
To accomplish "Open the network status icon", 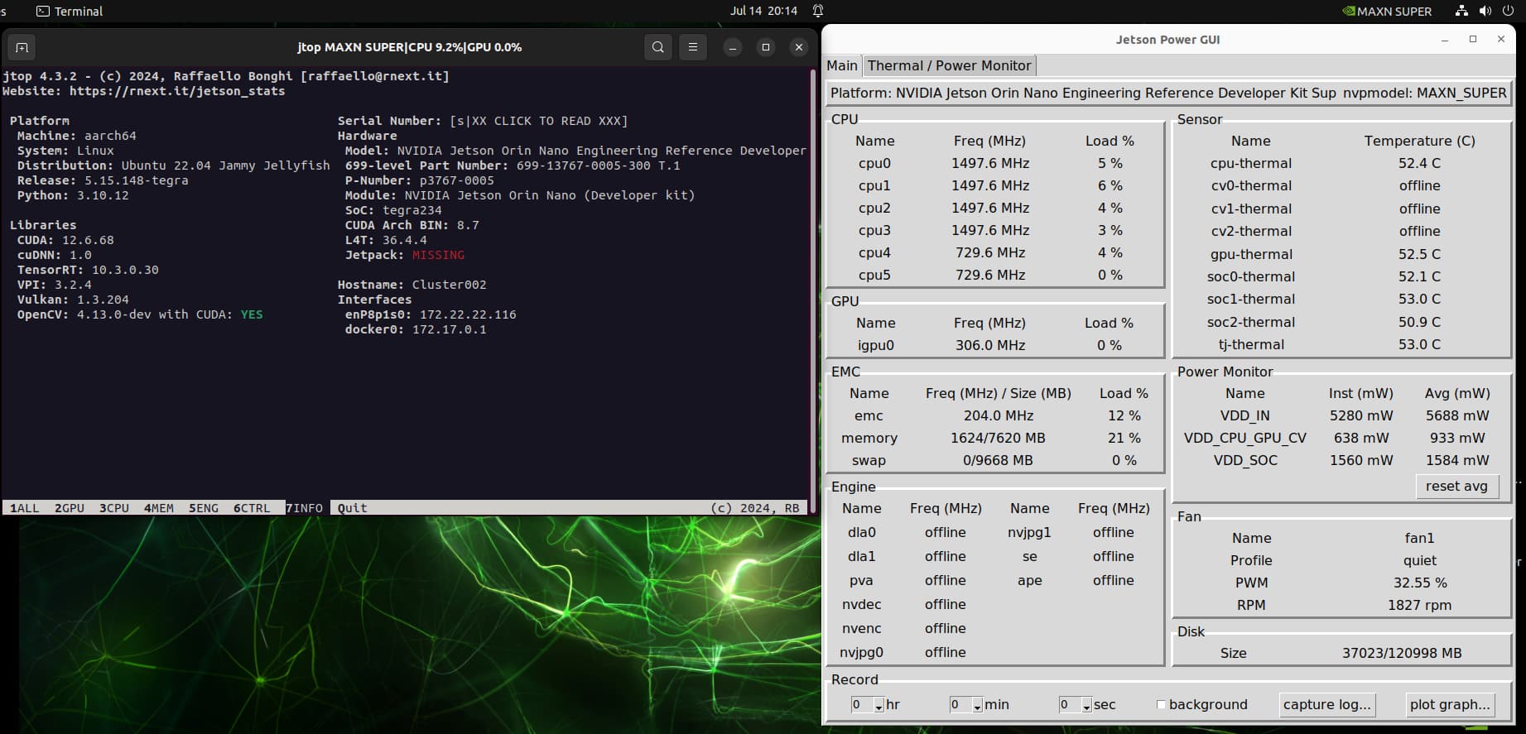I will pyautogui.click(x=1461, y=11).
